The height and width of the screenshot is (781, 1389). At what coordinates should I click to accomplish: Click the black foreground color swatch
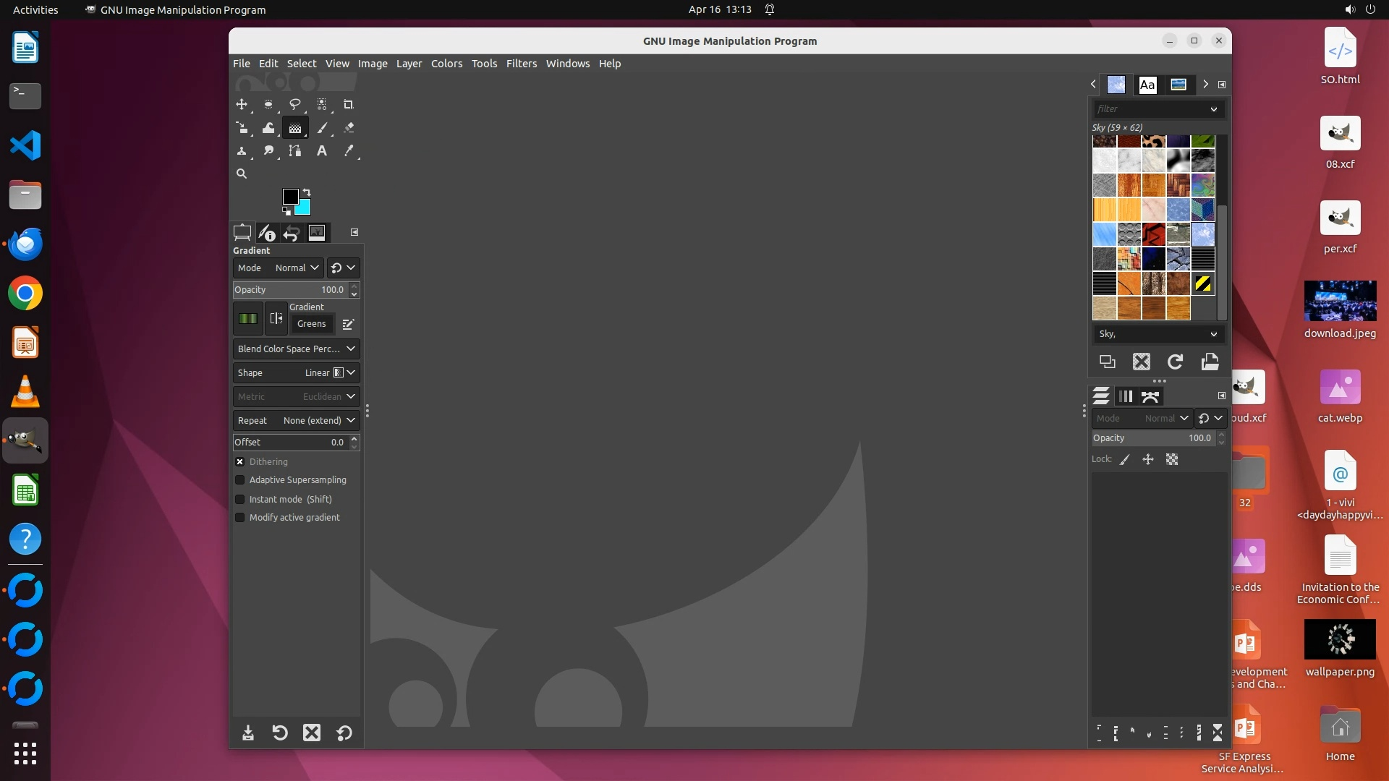[x=289, y=196]
